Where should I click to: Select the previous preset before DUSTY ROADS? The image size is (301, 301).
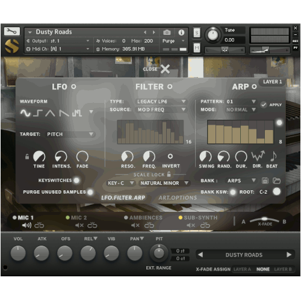pyautogui.click(x=200, y=255)
